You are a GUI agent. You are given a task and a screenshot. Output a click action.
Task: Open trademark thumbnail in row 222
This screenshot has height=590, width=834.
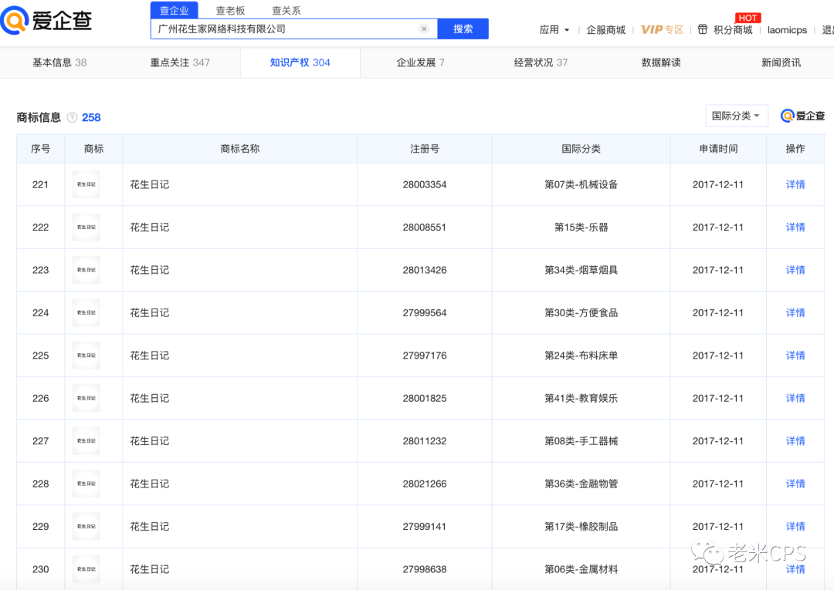[x=86, y=228]
